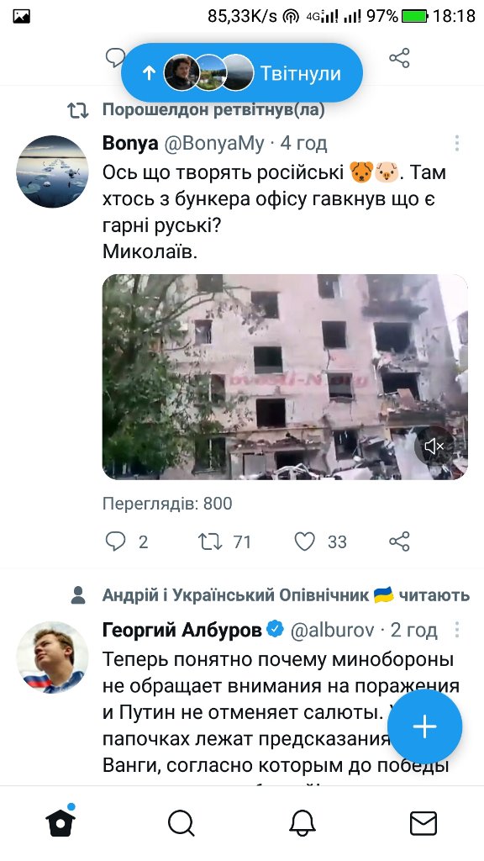Image resolution: width=484 pixels, height=861 pixels.
Task: Tap the share icon at the top right
Action: click(x=399, y=58)
